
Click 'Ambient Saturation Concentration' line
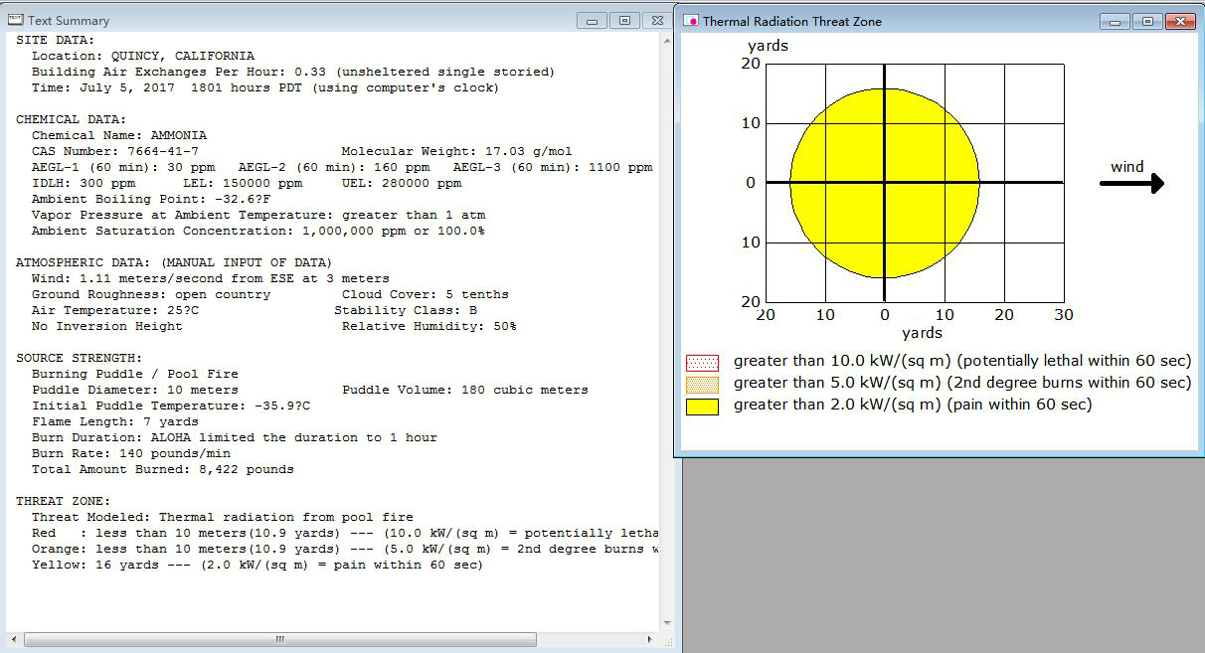[x=258, y=231]
